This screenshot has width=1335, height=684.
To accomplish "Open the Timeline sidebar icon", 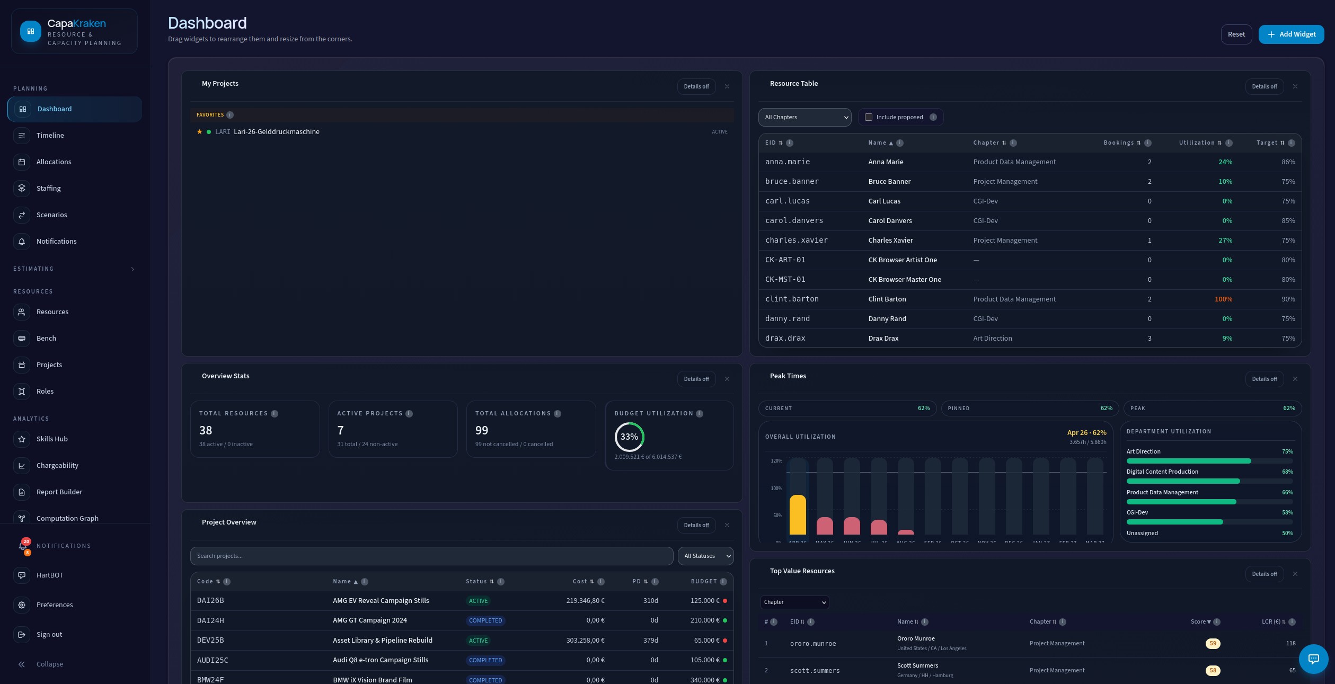I will 22,136.
